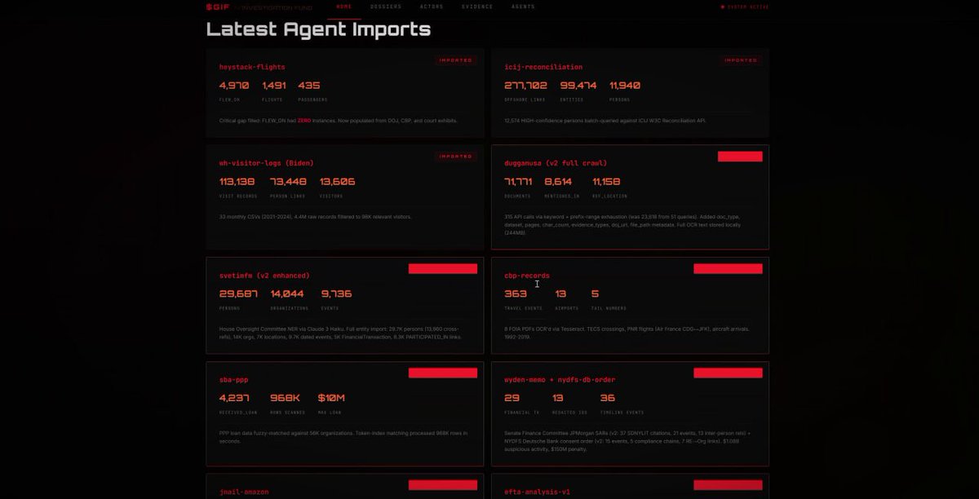Click the Latest Agent Imports heading
Viewport: 979px width, 499px height.
[318, 29]
